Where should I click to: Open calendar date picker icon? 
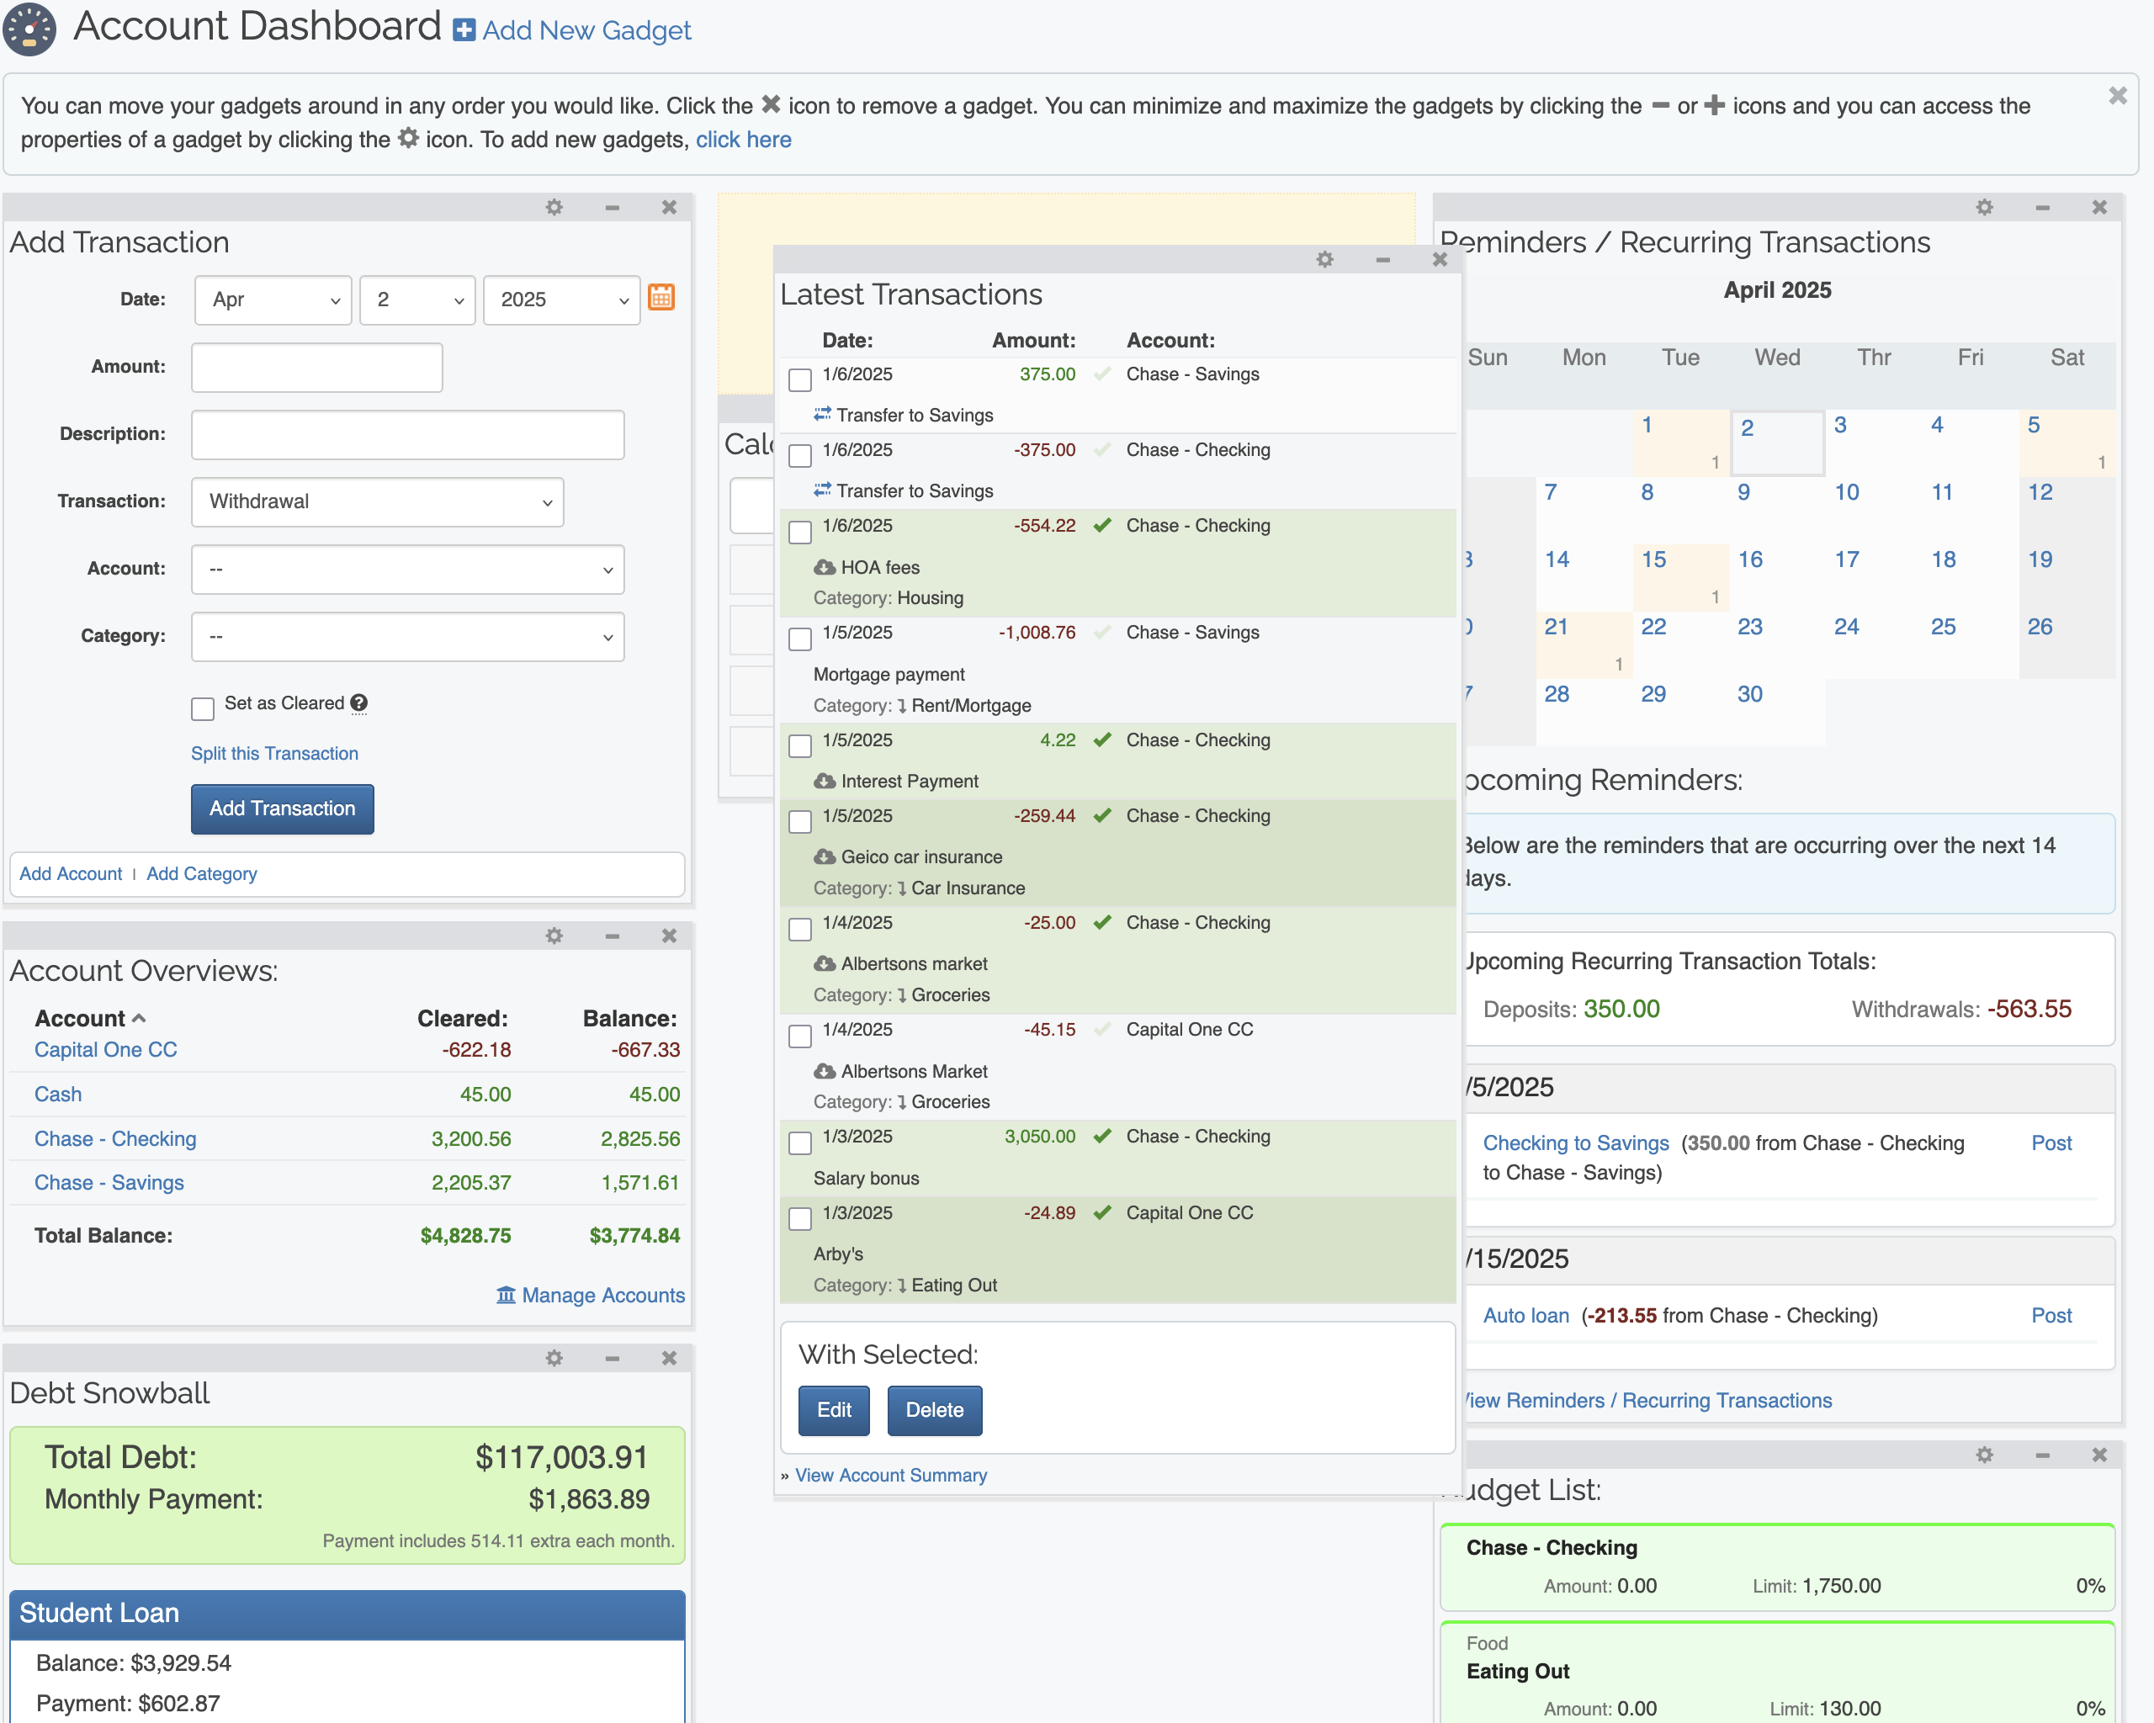[661, 298]
